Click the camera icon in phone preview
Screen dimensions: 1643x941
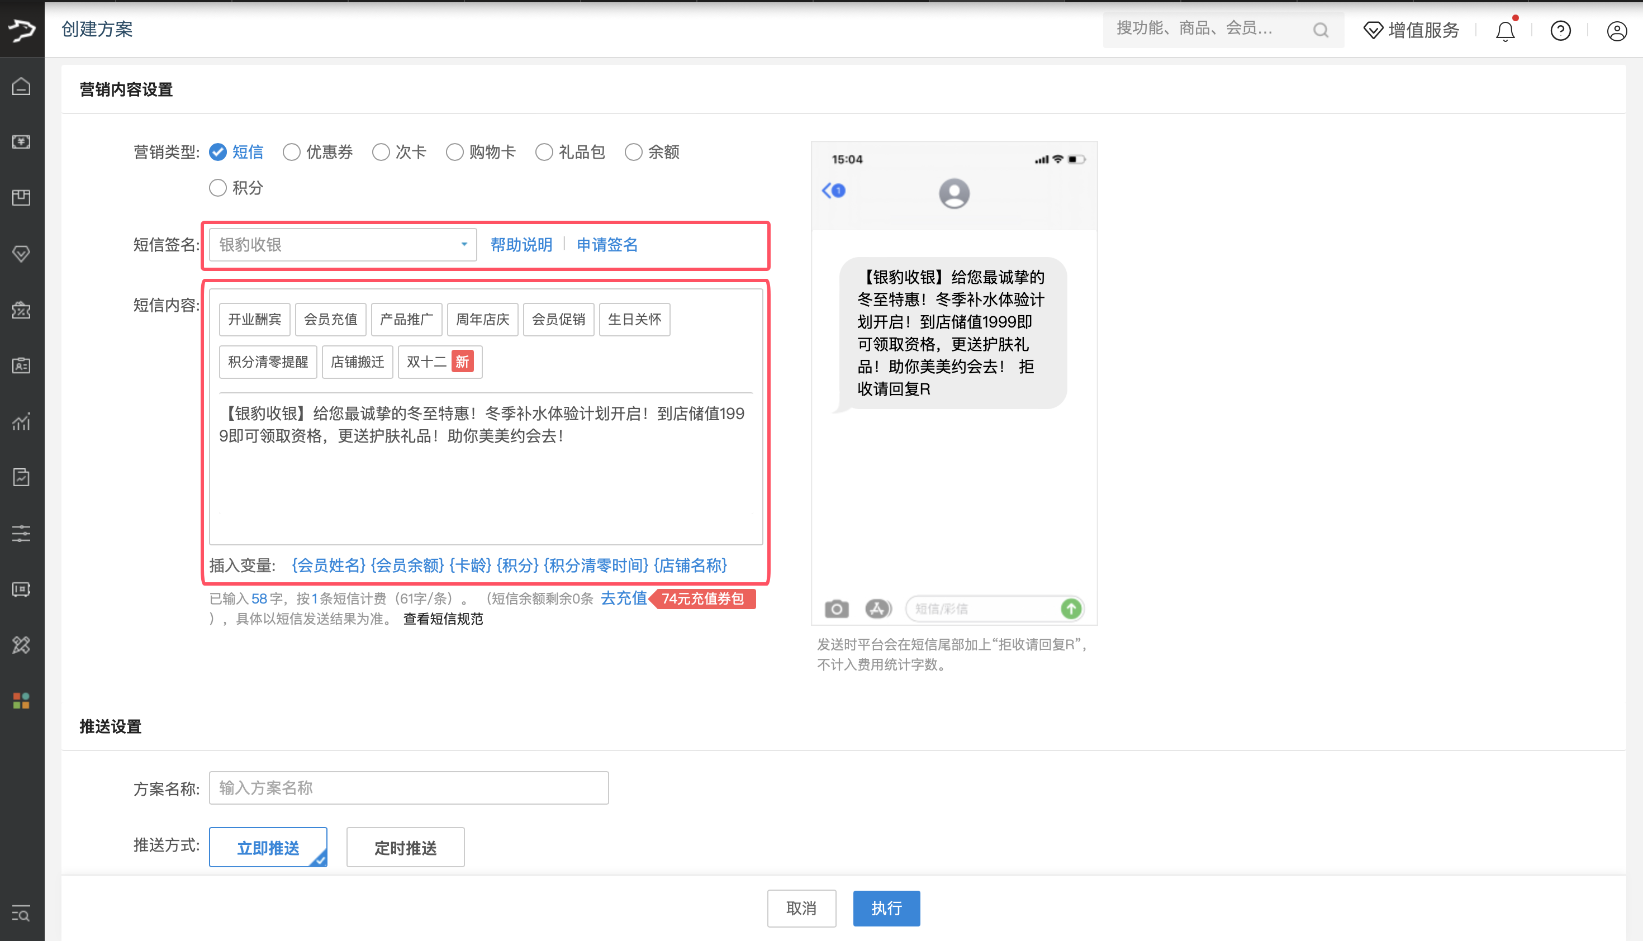point(837,608)
